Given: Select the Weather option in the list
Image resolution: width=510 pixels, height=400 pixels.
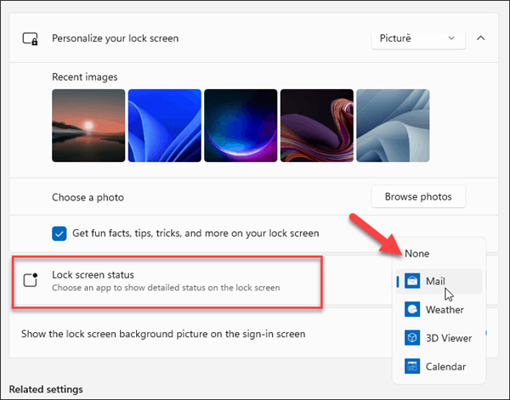Looking at the screenshot, I should pos(445,310).
